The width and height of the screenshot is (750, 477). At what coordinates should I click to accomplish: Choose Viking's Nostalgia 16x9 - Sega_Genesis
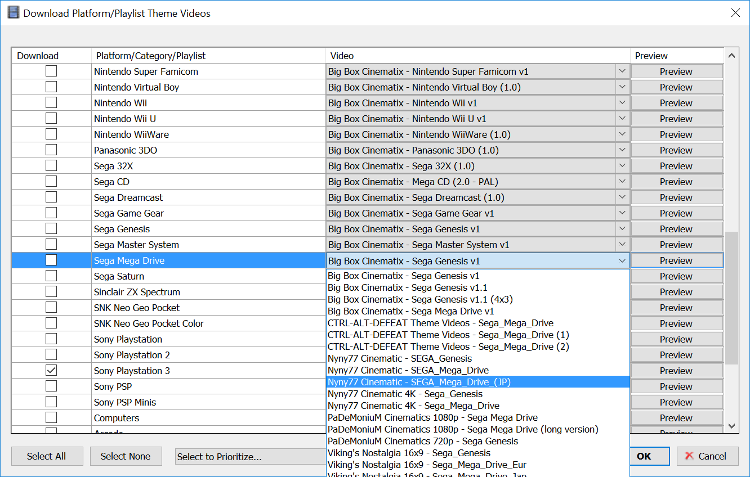pos(478,453)
